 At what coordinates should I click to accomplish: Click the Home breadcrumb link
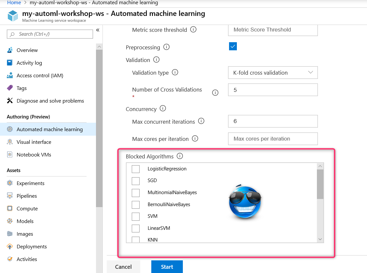click(x=14, y=3)
